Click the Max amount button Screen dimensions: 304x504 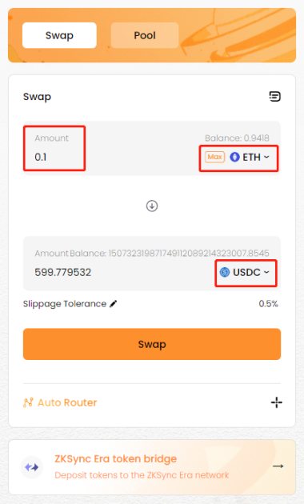[x=214, y=157]
